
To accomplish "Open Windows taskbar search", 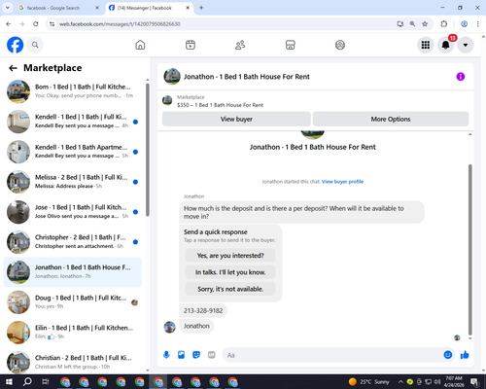I will [x=27, y=382].
